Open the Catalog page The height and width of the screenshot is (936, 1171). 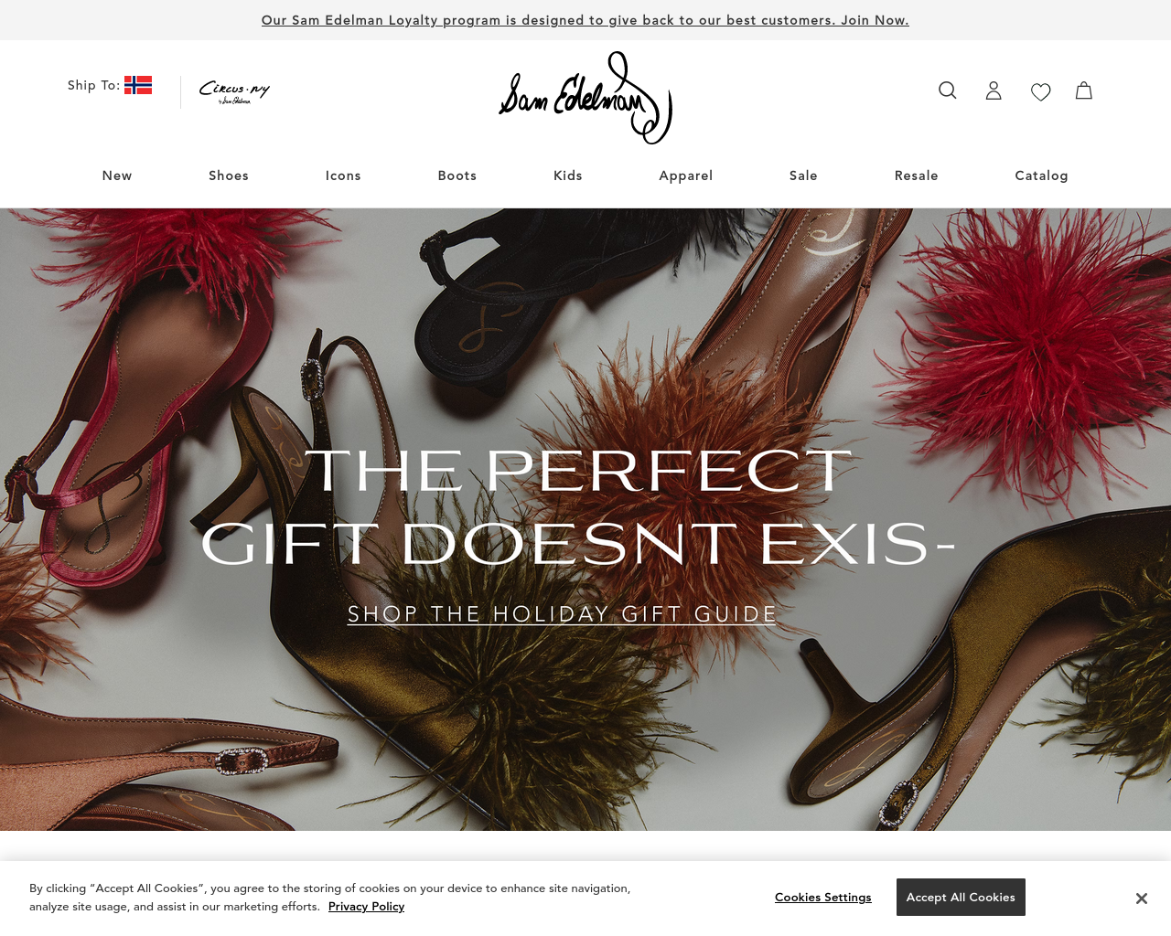pyautogui.click(x=1041, y=175)
